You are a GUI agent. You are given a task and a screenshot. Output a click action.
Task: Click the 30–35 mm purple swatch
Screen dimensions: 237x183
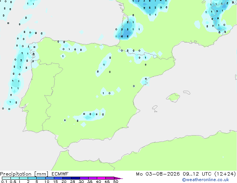click(84, 178)
